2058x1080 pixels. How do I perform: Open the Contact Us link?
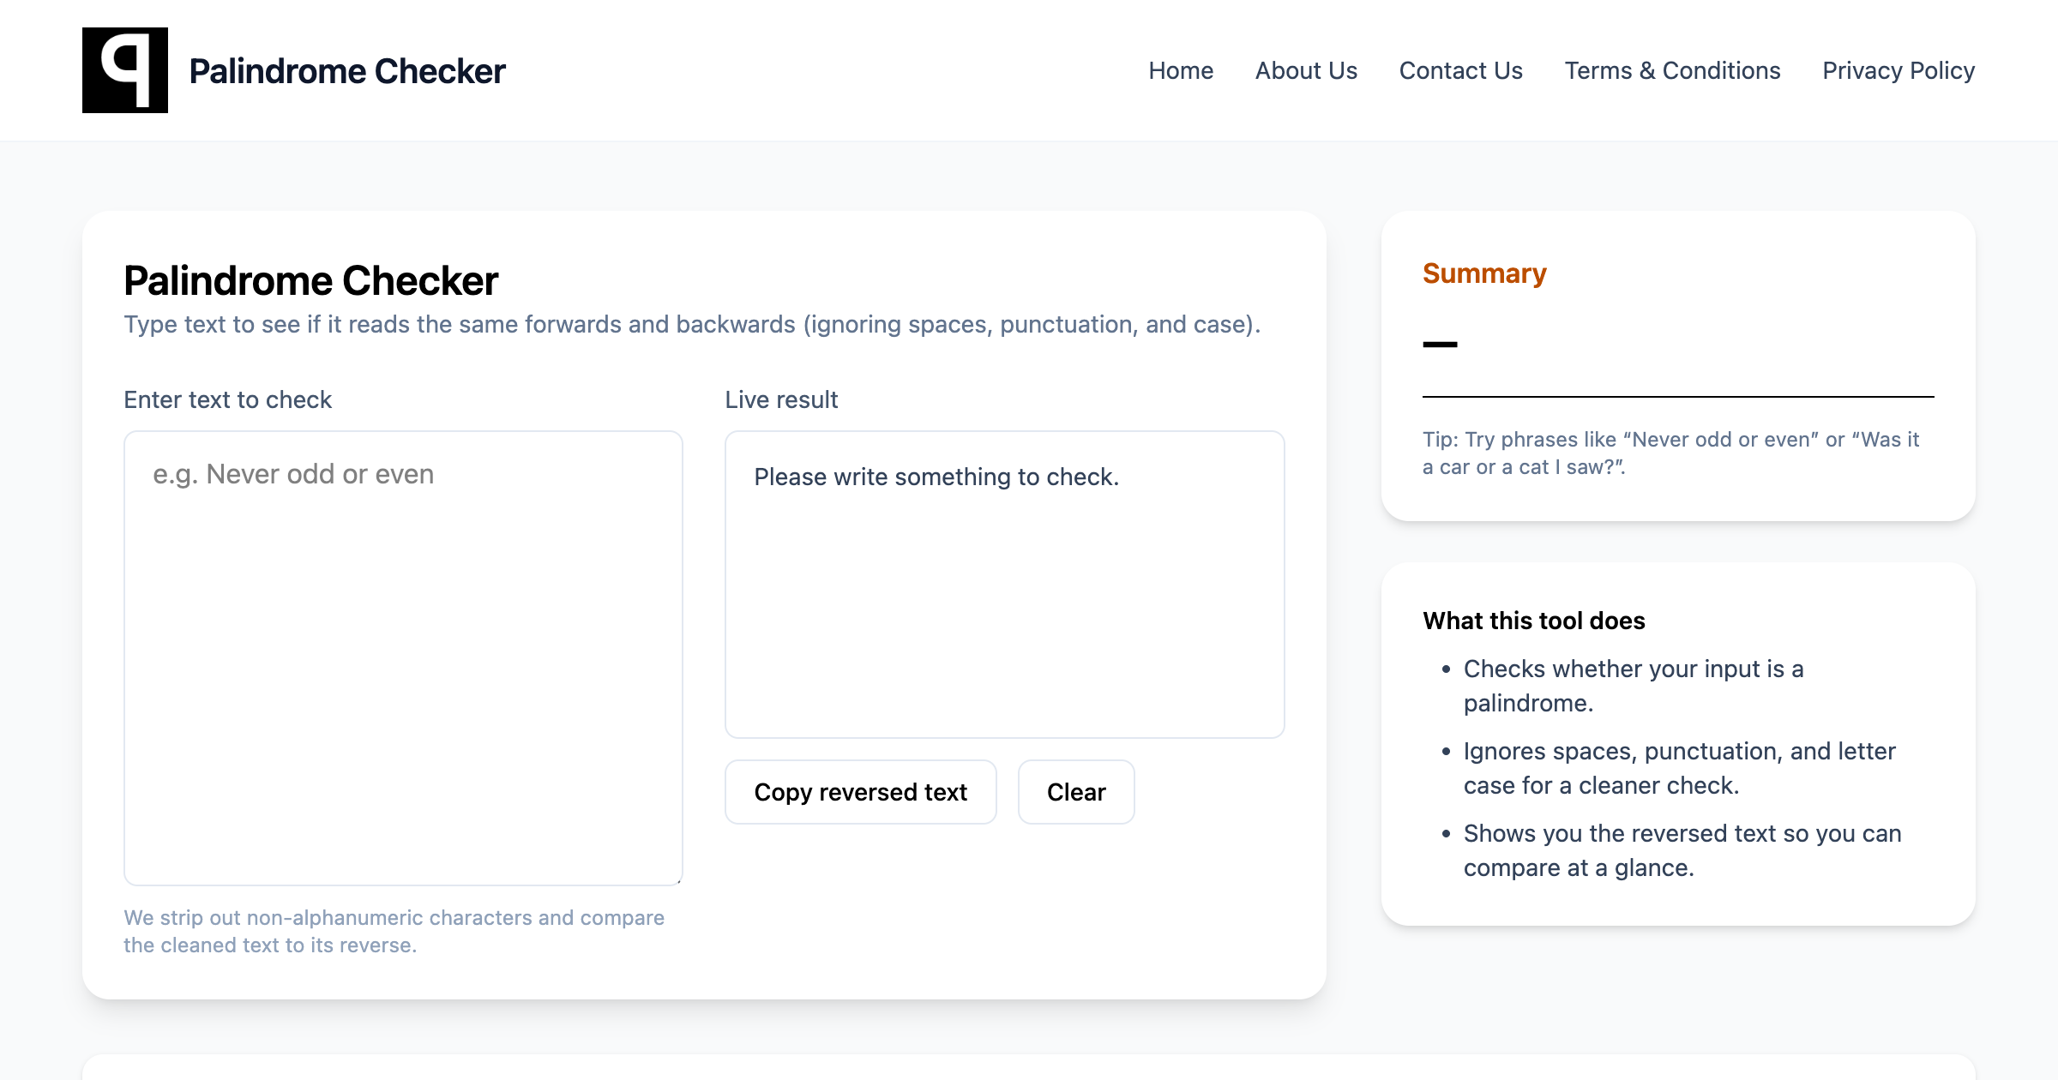(x=1460, y=70)
